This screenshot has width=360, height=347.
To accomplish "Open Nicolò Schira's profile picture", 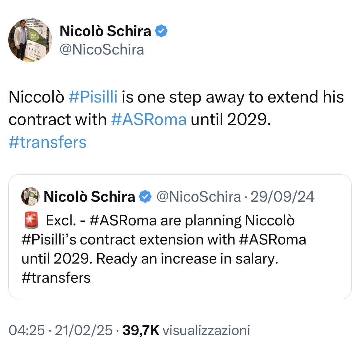I will [30, 40].
